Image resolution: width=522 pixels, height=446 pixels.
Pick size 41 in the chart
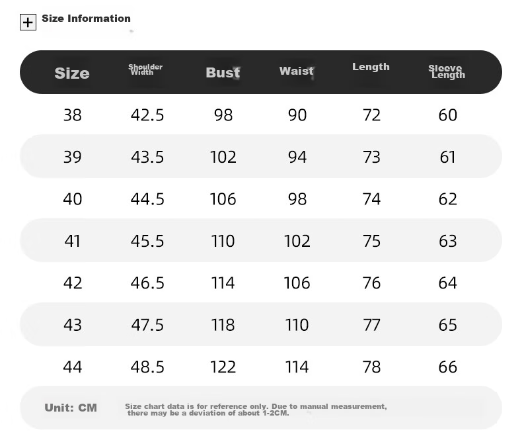coord(73,241)
